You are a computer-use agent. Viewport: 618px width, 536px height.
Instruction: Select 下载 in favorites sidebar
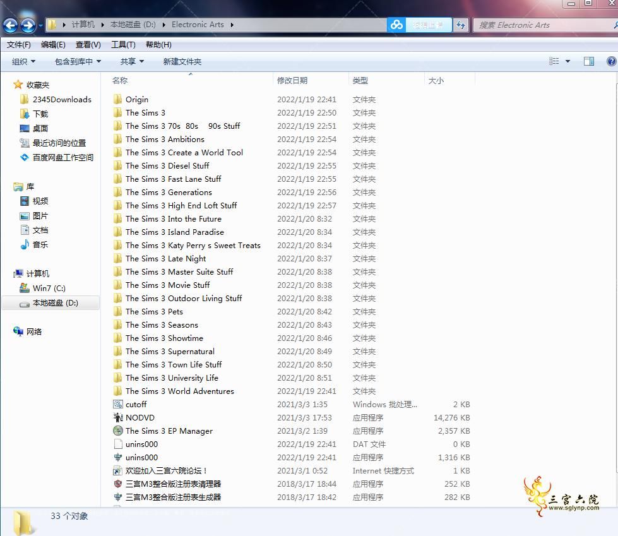coord(40,114)
